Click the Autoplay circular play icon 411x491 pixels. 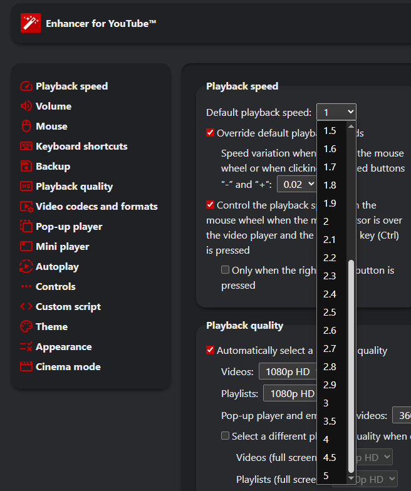click(26, 267)
